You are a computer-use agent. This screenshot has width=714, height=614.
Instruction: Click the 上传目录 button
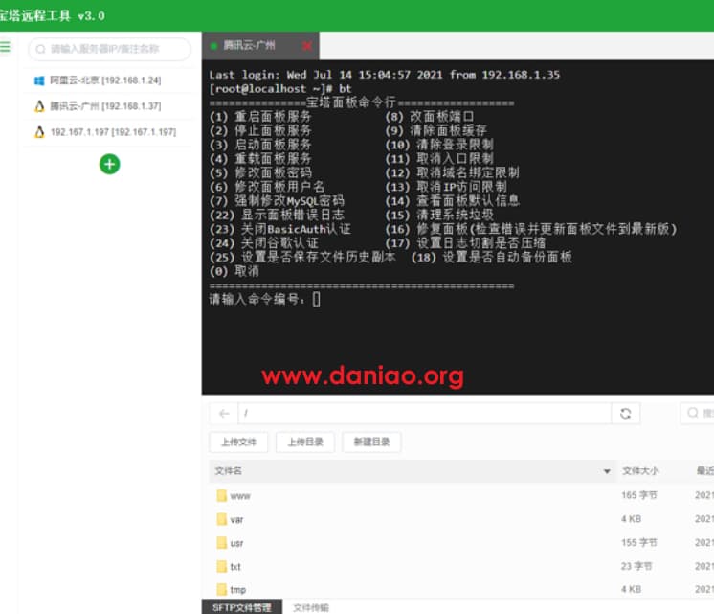[x=305, y=442]
